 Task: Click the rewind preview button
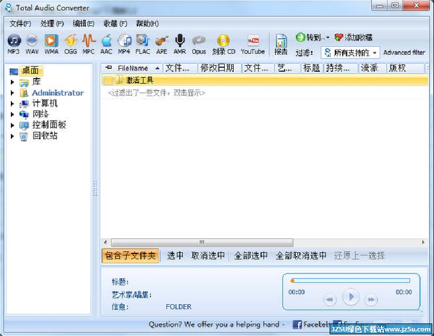pos(330,300)
